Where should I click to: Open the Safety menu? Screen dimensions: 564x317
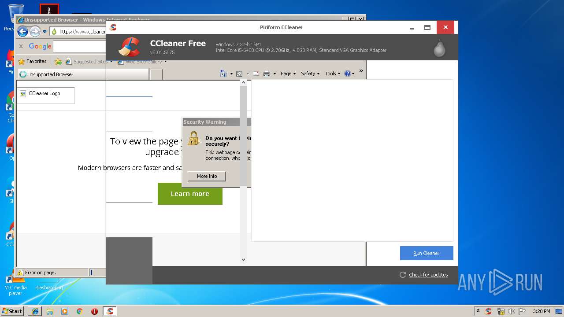(x=310, y=74)
